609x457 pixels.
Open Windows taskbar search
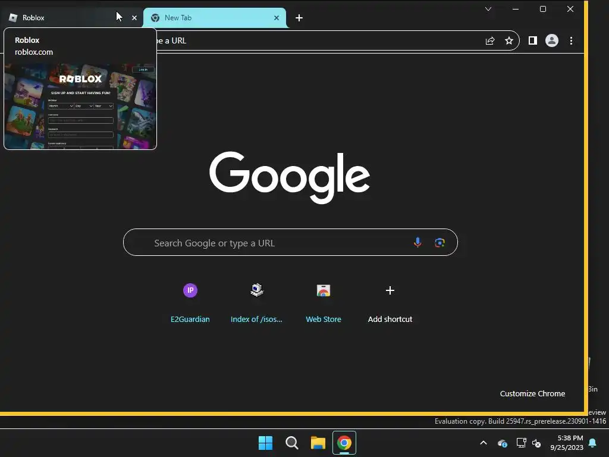click(x=291, y=443)
